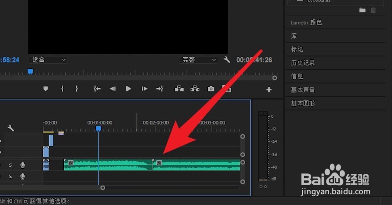Go to Out point in program monitor

coord(160,89)
